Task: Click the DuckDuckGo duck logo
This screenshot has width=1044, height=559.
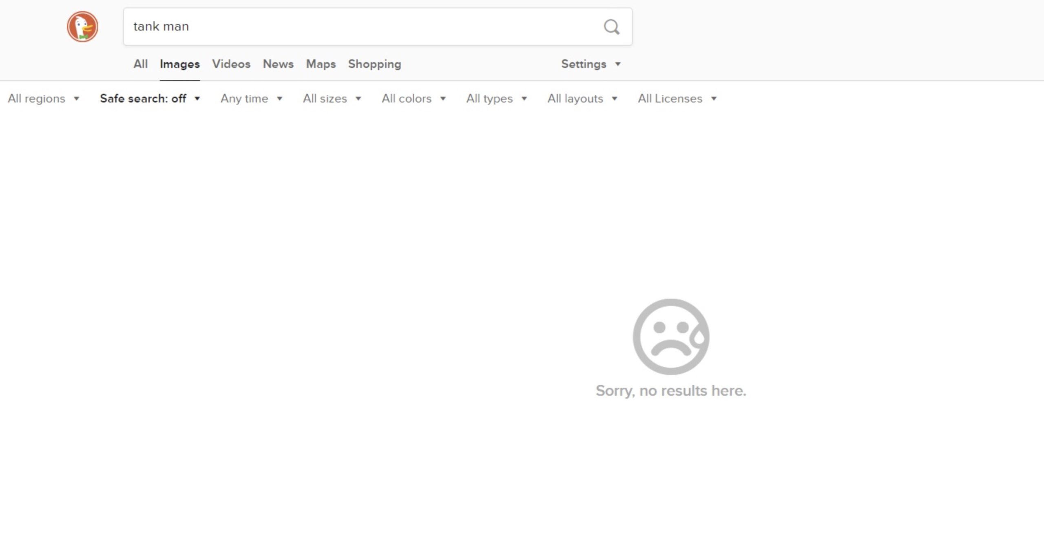Action: pyautogui.click(x=82, y=27)
